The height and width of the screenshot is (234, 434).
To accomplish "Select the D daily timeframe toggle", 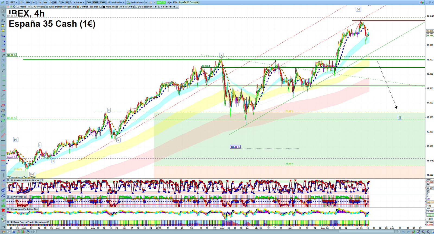I will coord(59,2).
